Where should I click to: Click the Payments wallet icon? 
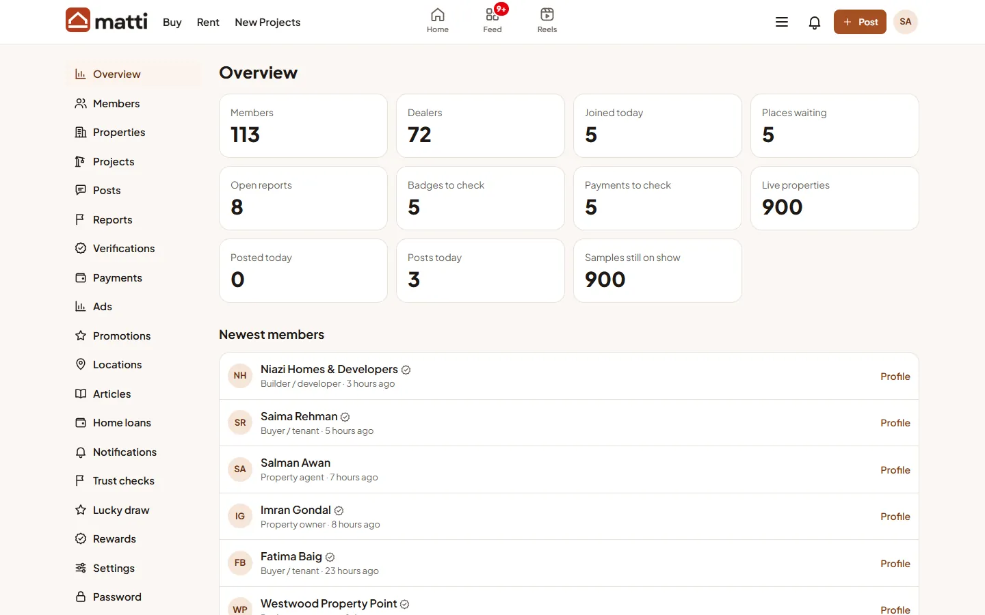81,277
